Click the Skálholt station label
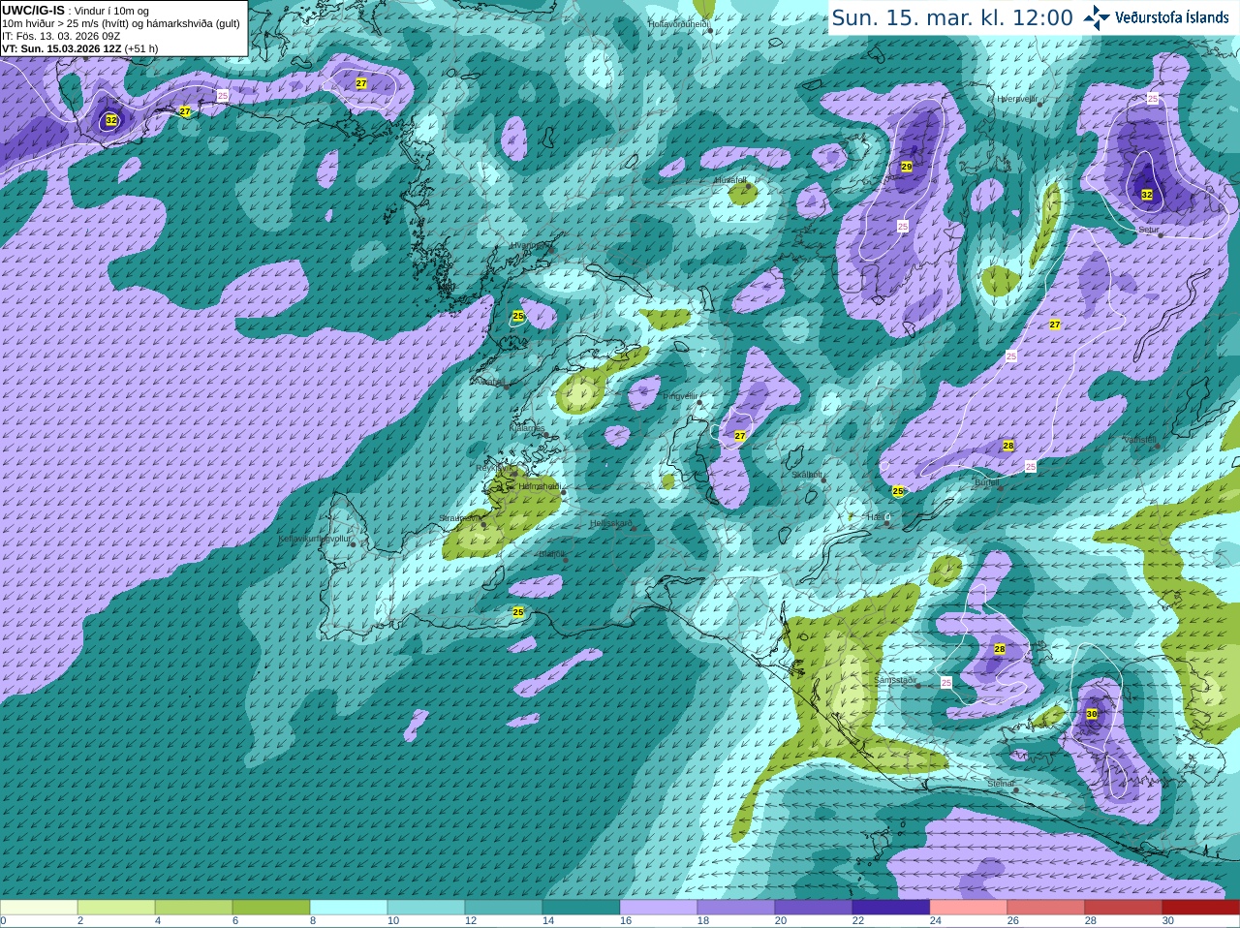 point(807,475)
